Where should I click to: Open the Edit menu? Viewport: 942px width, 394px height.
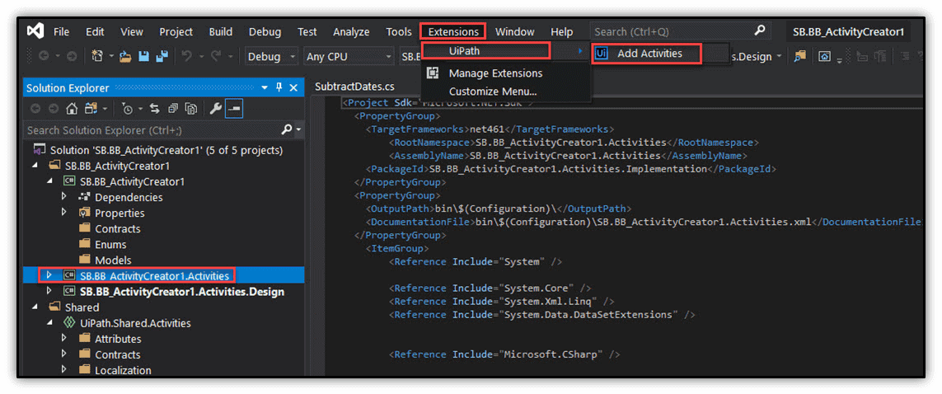pyautogui.click(x=95, y=32)
